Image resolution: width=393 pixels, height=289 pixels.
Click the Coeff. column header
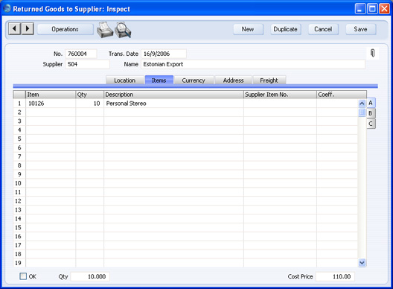click(342, 95)
